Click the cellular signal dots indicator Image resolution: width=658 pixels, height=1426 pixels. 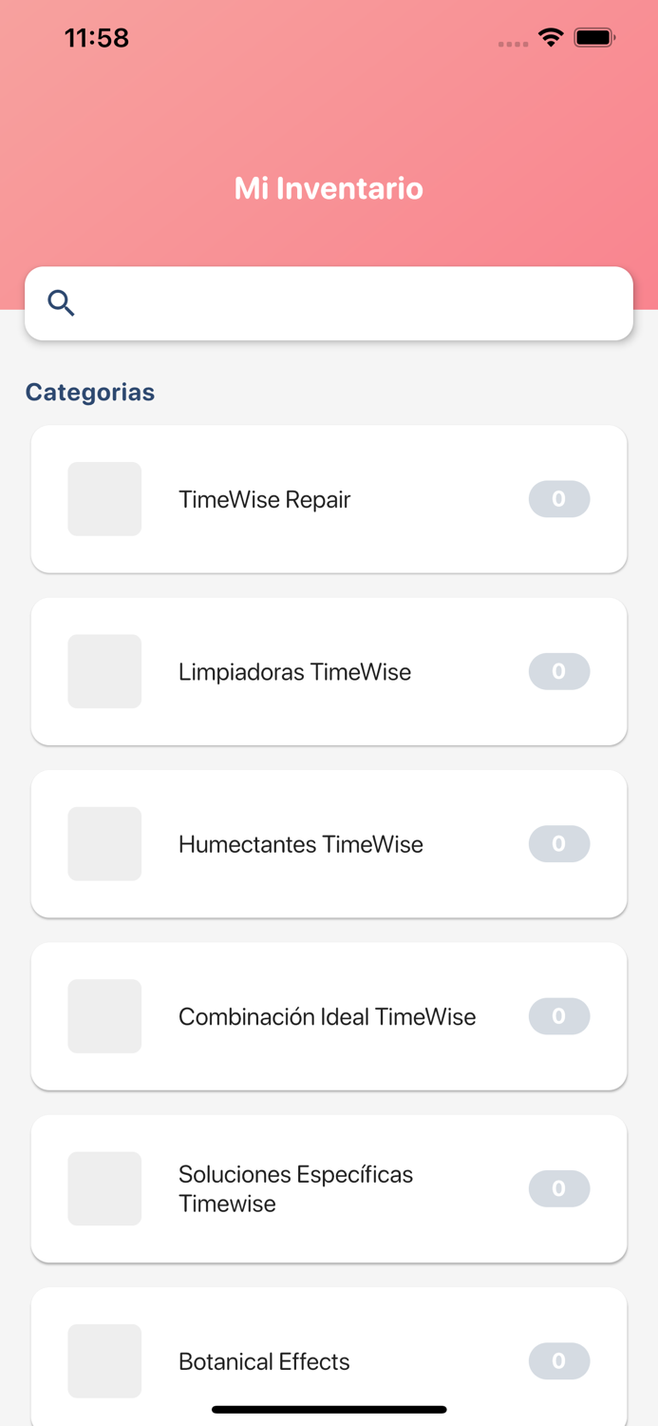(x=512, y=43)
